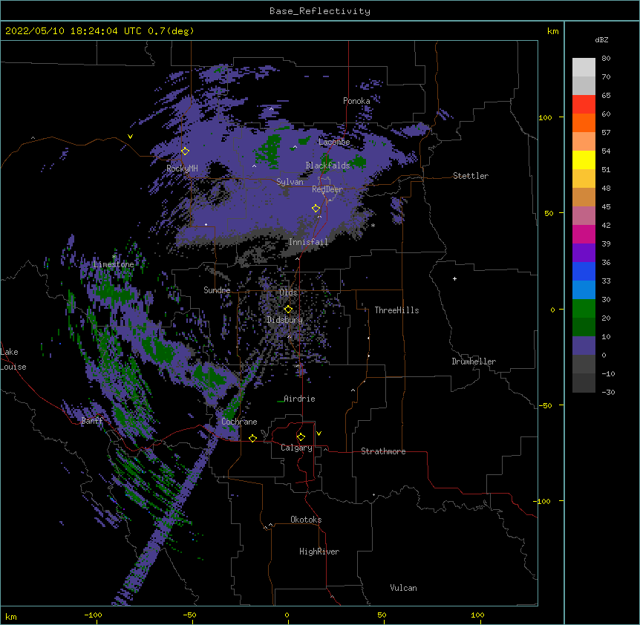The width and height of the screenshot is (640, 625).
Task: Click the yellow diamond marker above RockyMH
Action: click(x=185, y=151)
